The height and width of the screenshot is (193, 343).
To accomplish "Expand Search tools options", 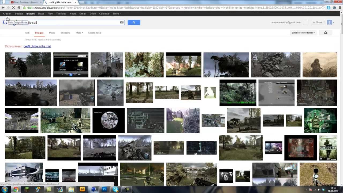I will (x=95, y=33).
